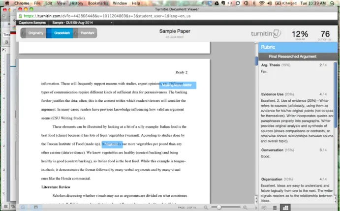
Task: Open Spotlight search magnifier
Action: point(332,3)
